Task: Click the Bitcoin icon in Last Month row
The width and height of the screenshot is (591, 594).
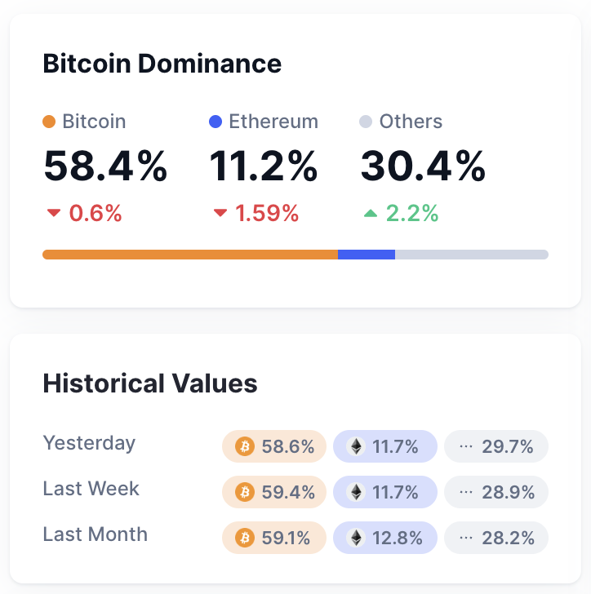Action: pyautogui.click(x=244, y=538)
